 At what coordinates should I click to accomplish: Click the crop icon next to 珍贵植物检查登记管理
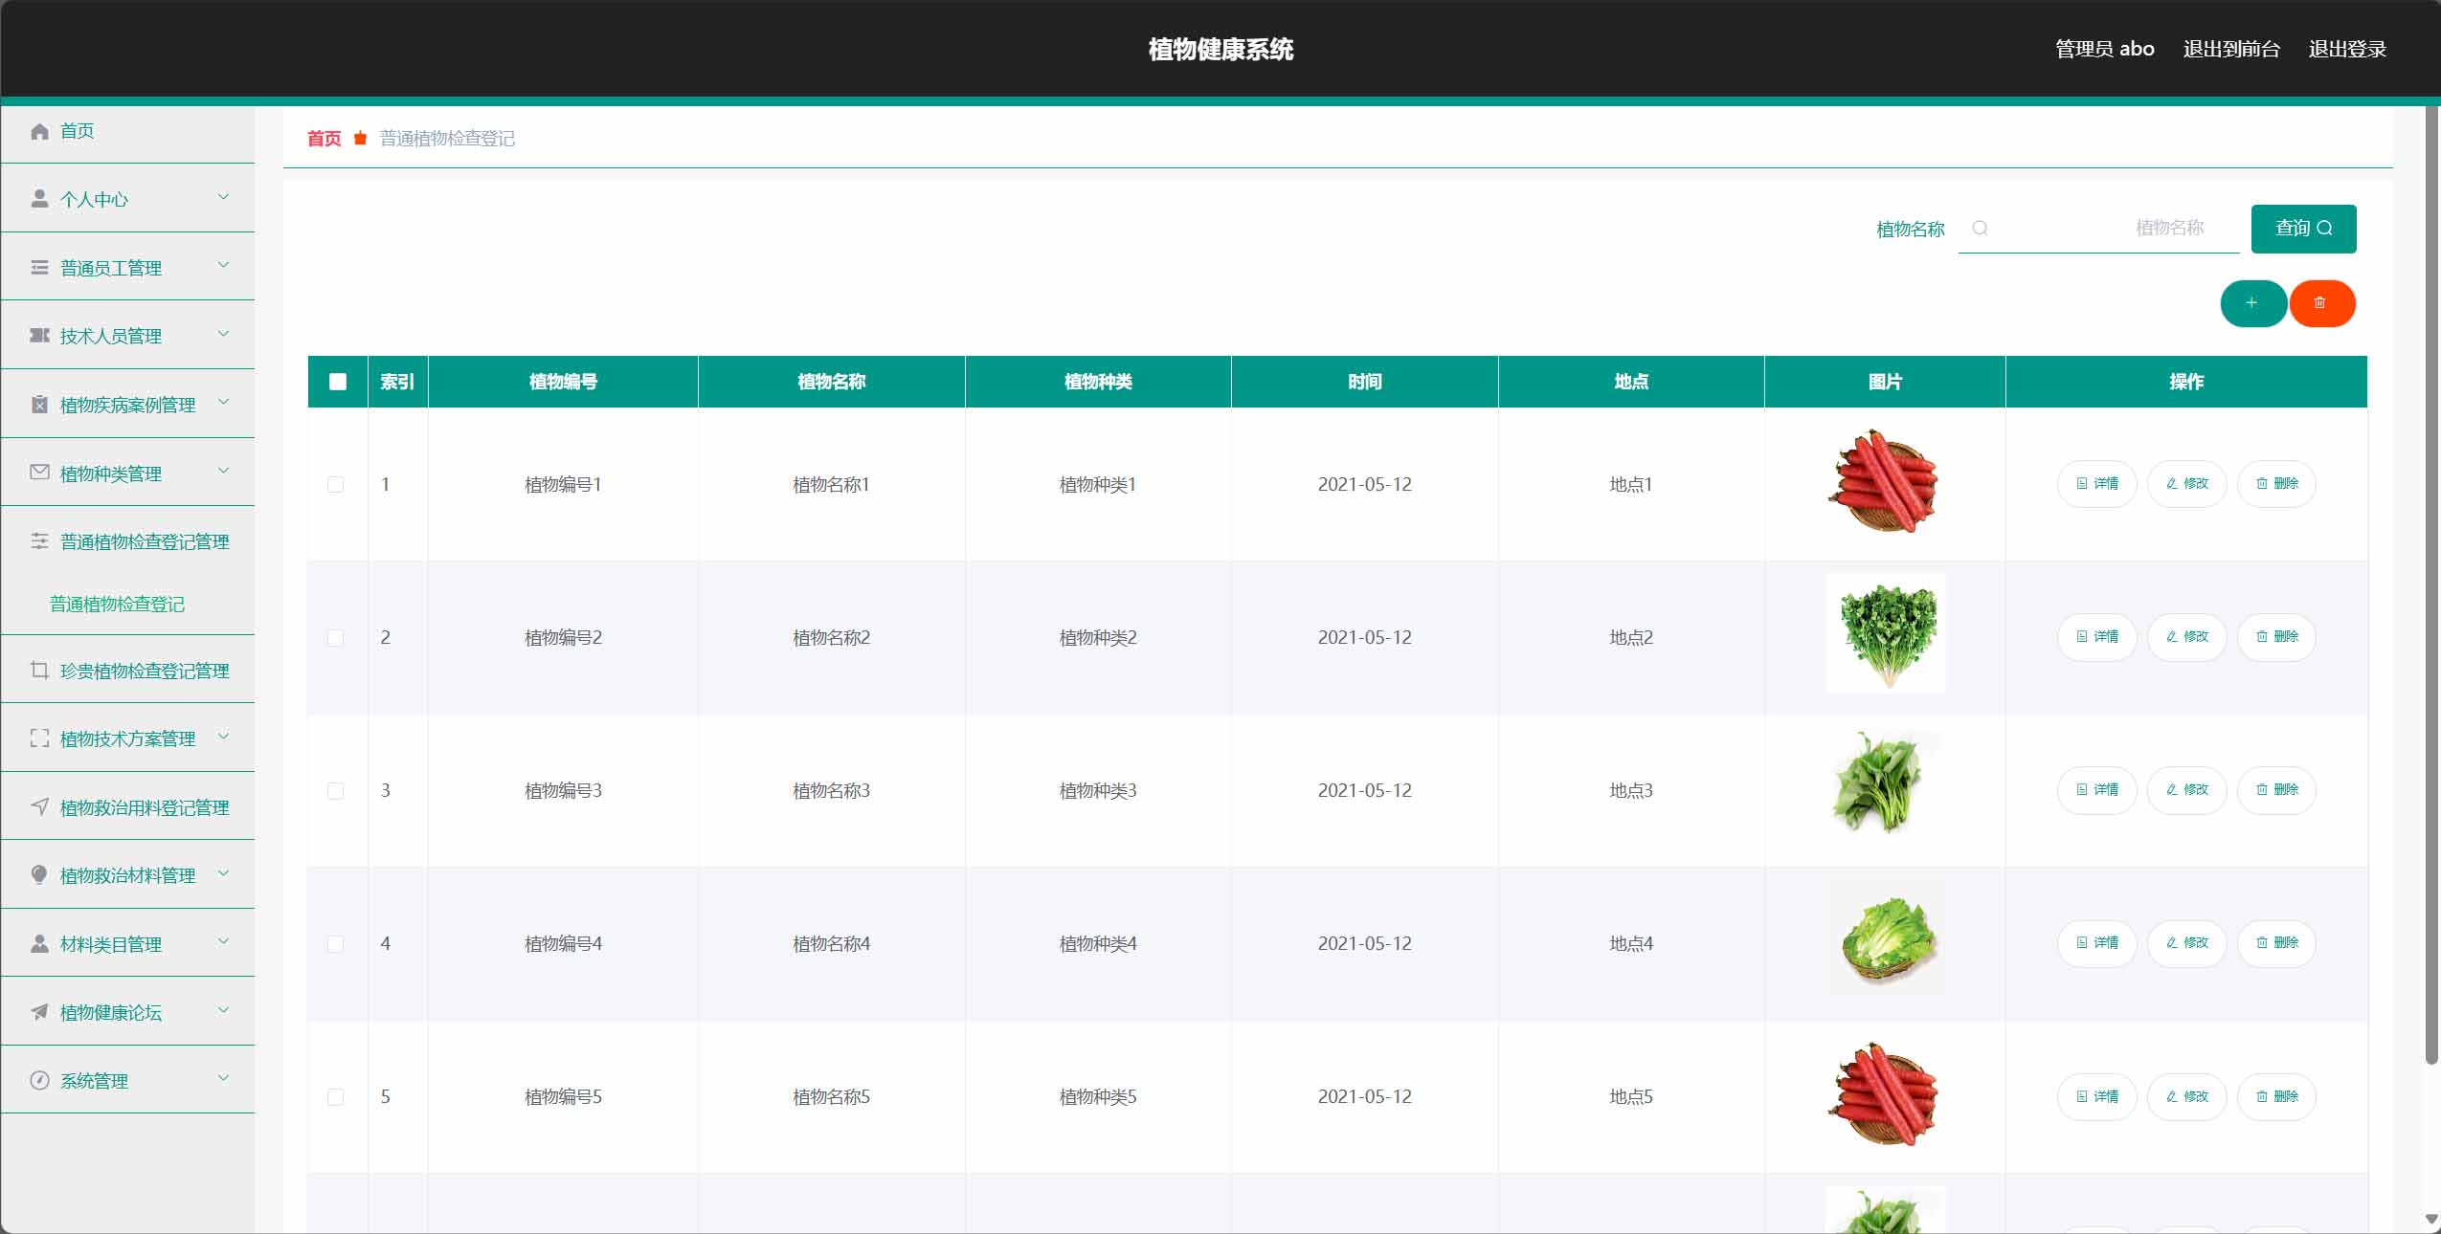pyautogui.click(x=39, y=670)
